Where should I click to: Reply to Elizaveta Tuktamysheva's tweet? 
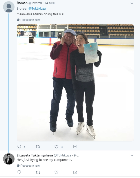point(19,172)
